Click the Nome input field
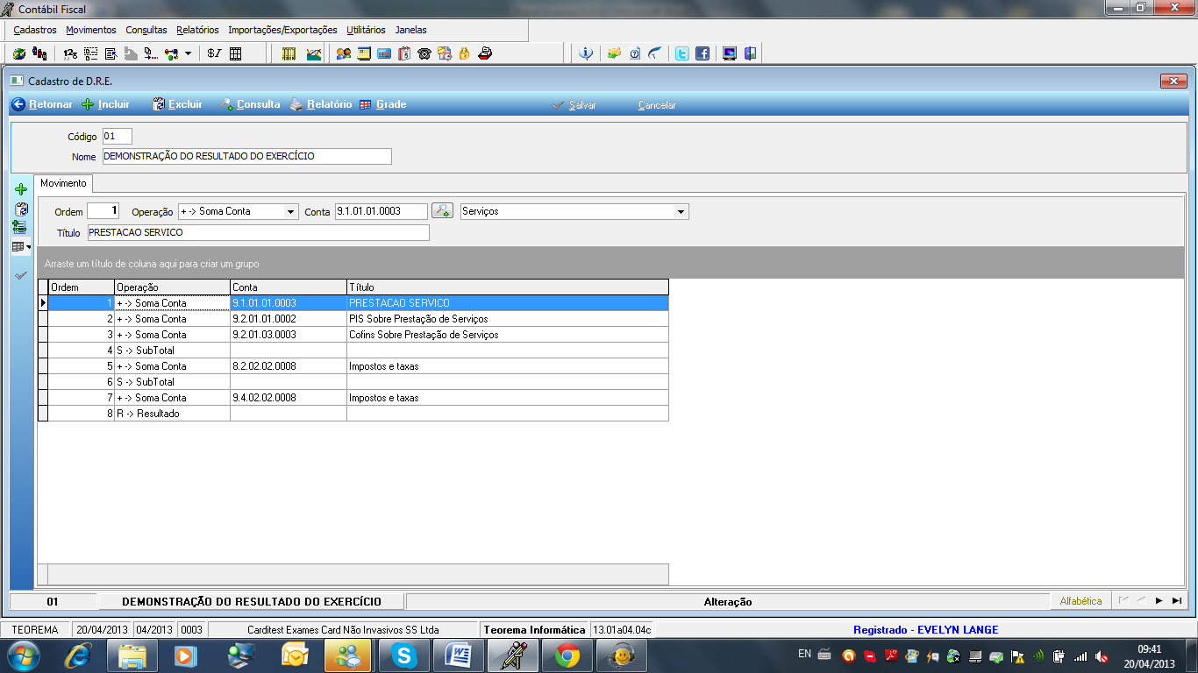The image size is (1198, 673). (x=246, y=157)
